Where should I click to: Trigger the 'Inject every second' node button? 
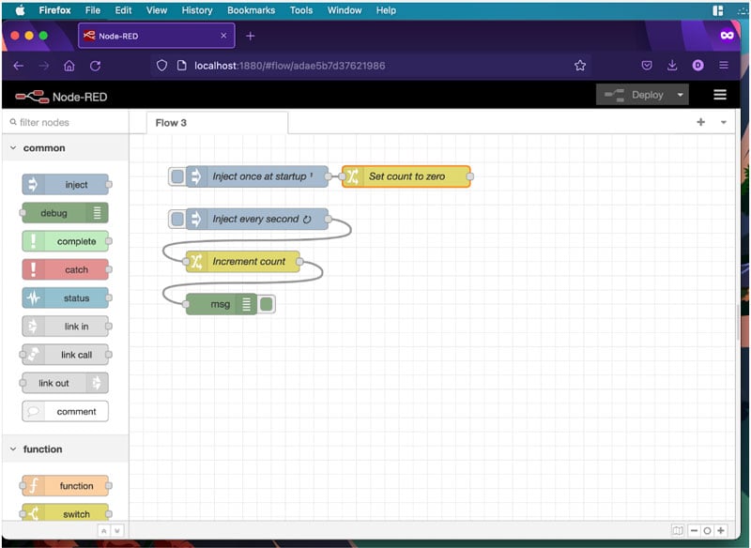click(176, 219)
